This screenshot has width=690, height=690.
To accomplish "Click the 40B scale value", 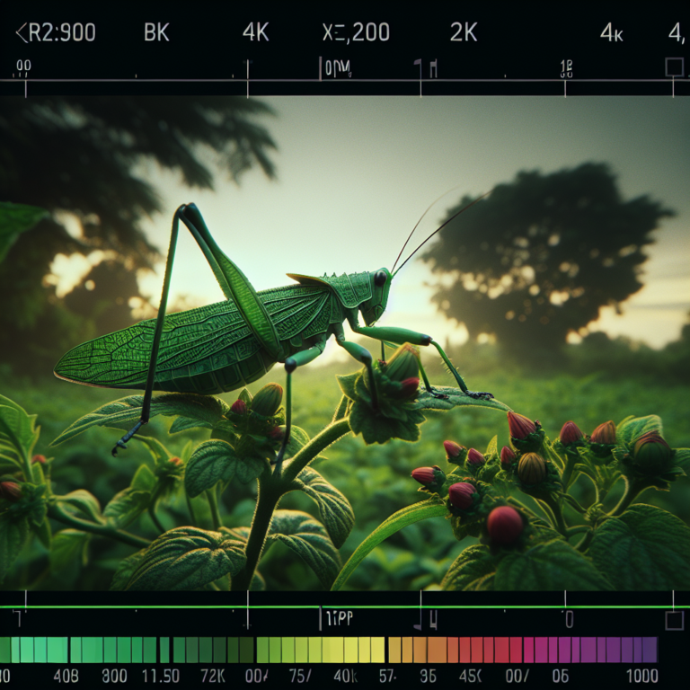I will [x=66, y=676].
